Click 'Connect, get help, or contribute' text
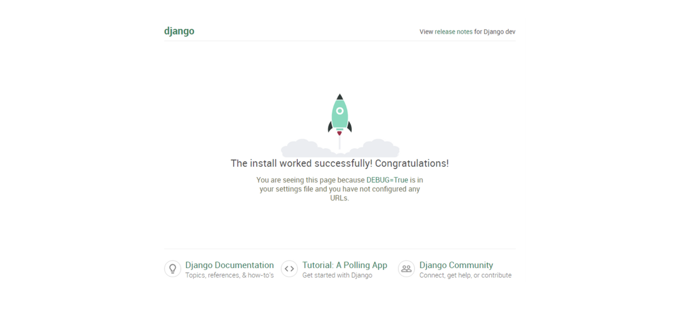685x311 pixels. [465, 275]
